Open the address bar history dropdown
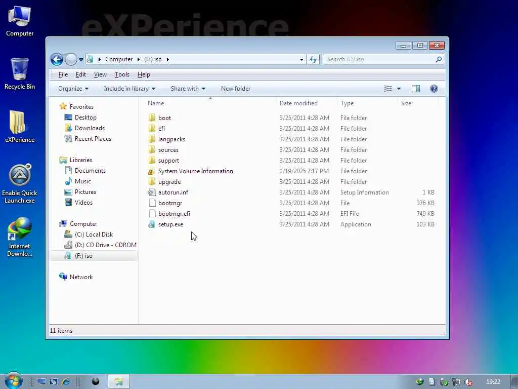 (x=301, y=60)
